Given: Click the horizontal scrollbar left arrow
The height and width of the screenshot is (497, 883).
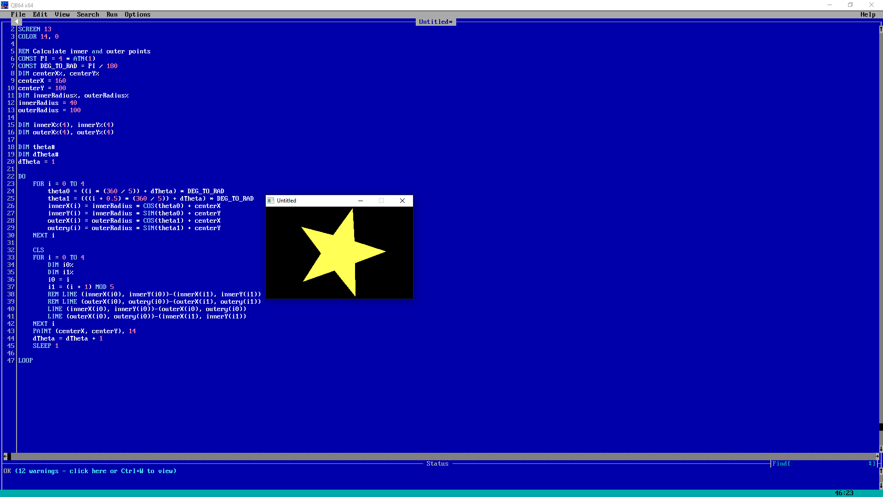Looking at the screenshot, I should pos(6,457).
